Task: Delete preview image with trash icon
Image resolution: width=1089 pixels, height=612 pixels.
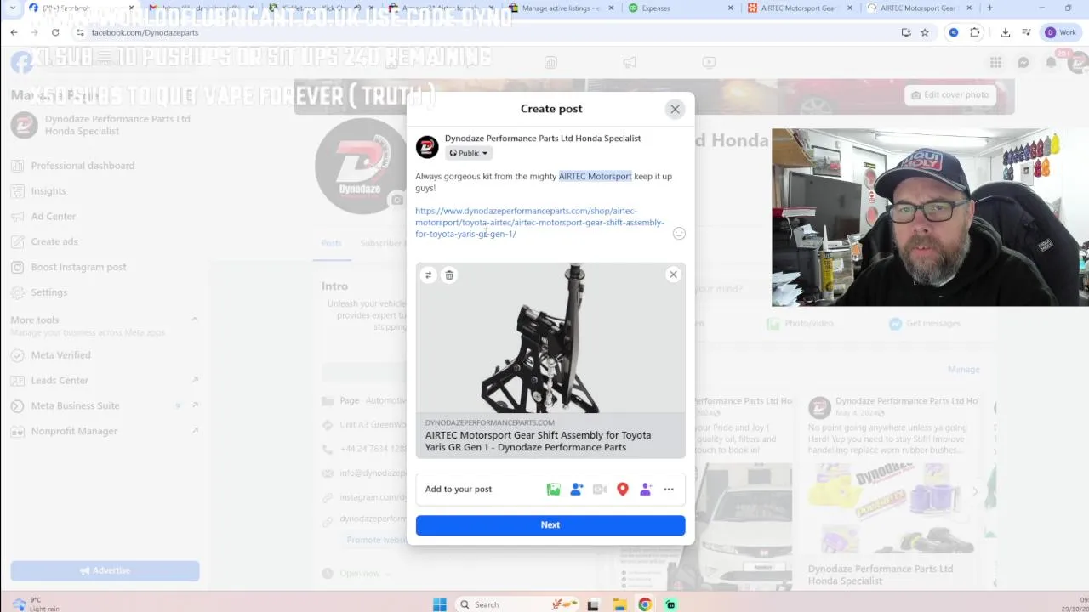Action: (x=449, y=275)
